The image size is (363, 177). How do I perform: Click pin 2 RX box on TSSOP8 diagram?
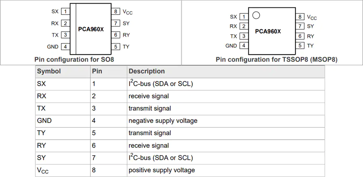coord(244,26)
